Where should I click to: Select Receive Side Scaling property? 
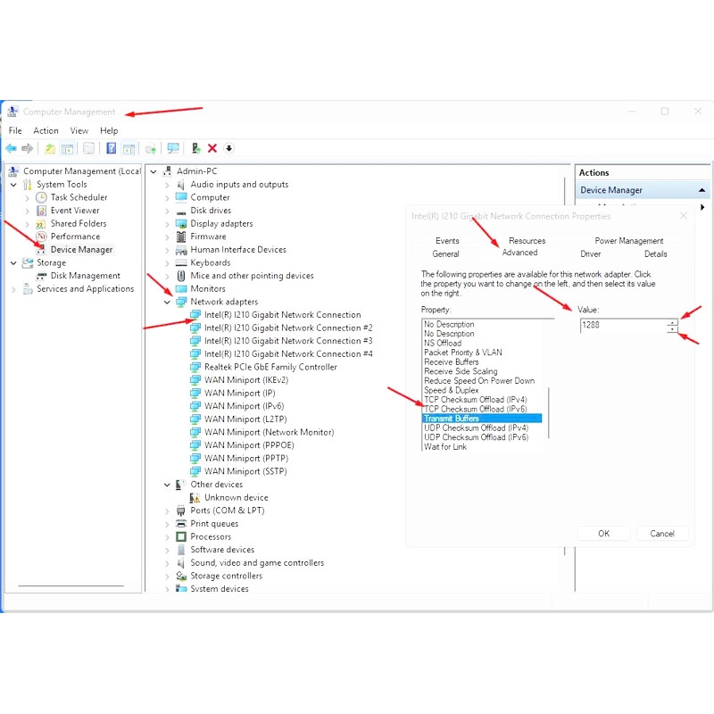(x=461, y=371)
